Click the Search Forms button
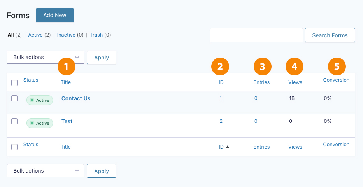 coord(330,35)
